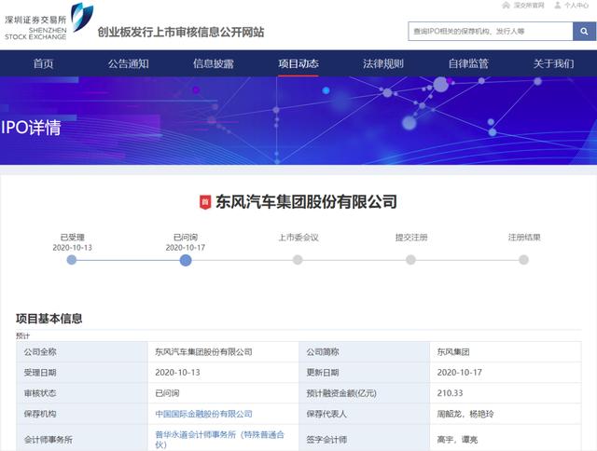
Task: Click the 注册结果 progress step dot
Action: point(523,260)
